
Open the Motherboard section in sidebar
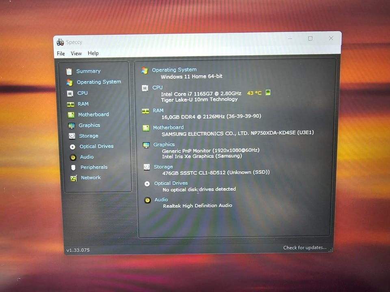(x=93, y=114)
